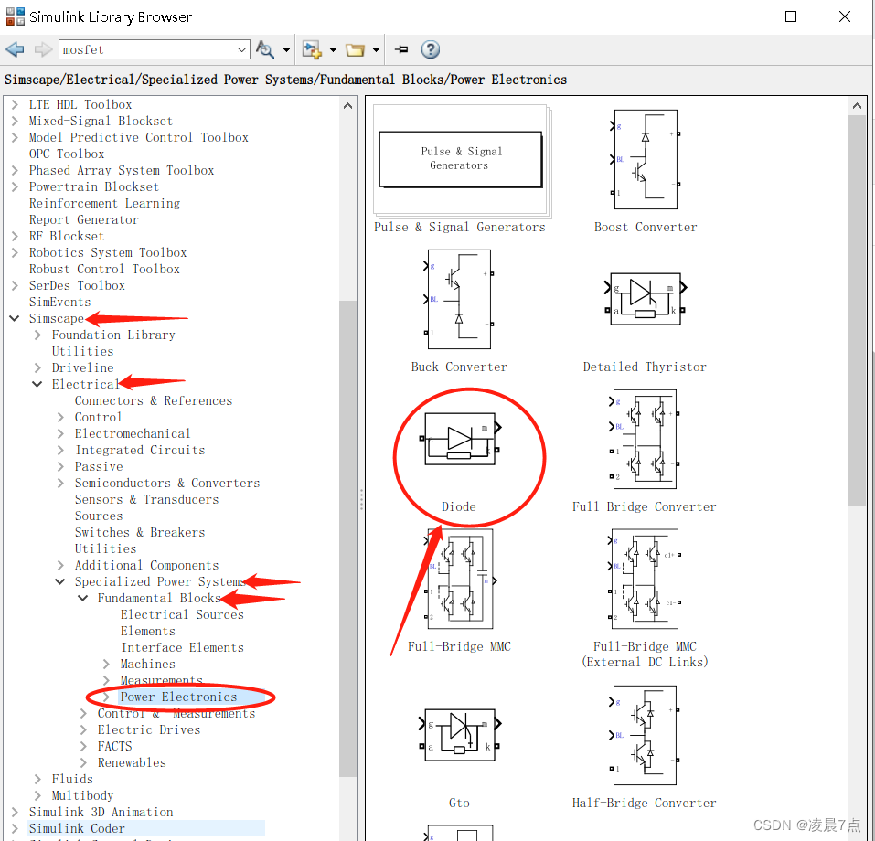This screenshot has height=841, width=875.
Task: Collapse the Electrical tree node
Action: [x=37, y=384]
